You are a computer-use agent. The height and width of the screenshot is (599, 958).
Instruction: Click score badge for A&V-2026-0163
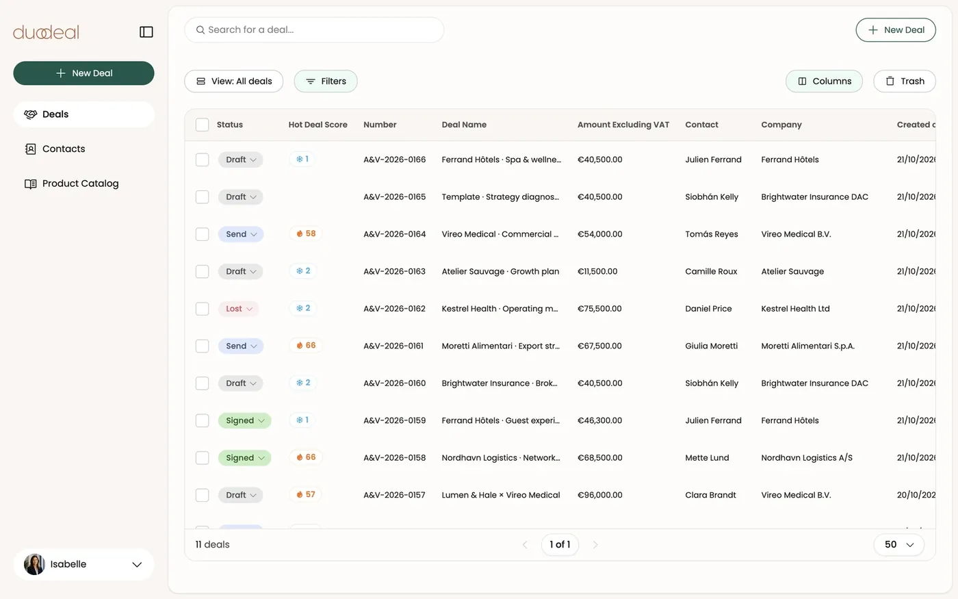click(x=303, y=271)
